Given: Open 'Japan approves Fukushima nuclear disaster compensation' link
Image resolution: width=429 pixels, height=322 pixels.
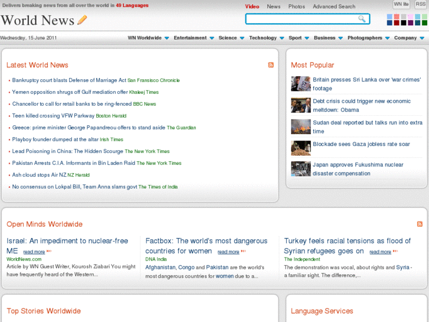Looking at the screenshot, I should pos(358,169).
